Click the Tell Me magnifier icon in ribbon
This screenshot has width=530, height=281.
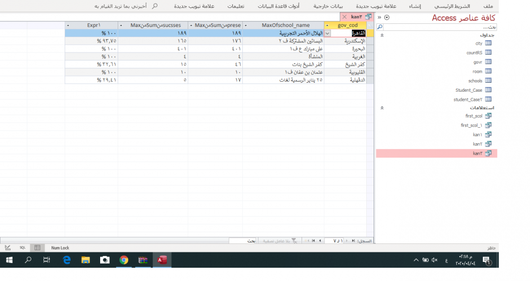pyautogui.click(x=155, y=6)
